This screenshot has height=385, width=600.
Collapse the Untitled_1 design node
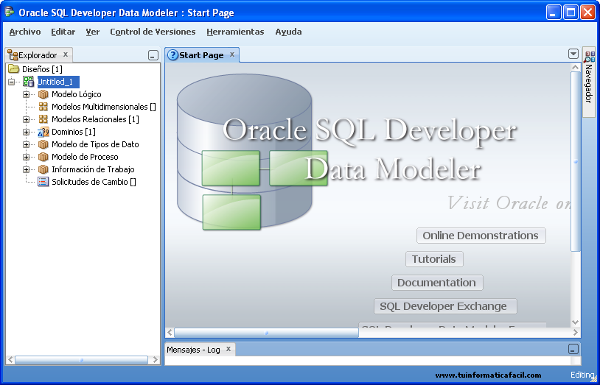point(12,82)
